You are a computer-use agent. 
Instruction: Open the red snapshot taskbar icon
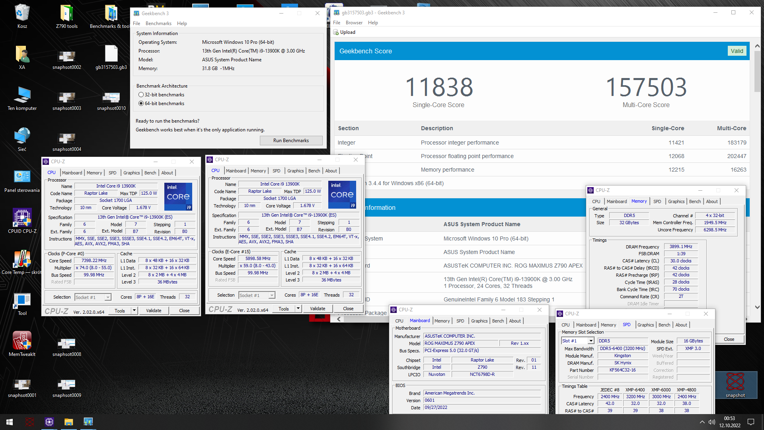click(29, 422)
